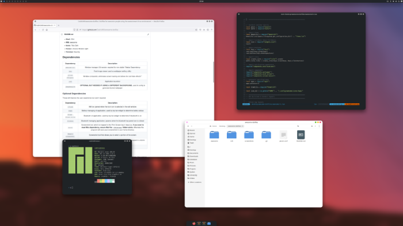Select Starred in the file manager sidebar

(x=192, y=134)
